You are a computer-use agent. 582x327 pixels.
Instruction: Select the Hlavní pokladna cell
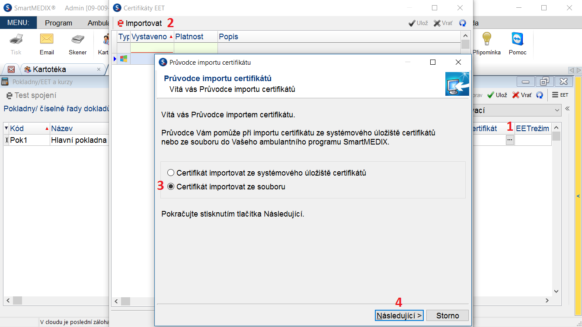point(79,140)
